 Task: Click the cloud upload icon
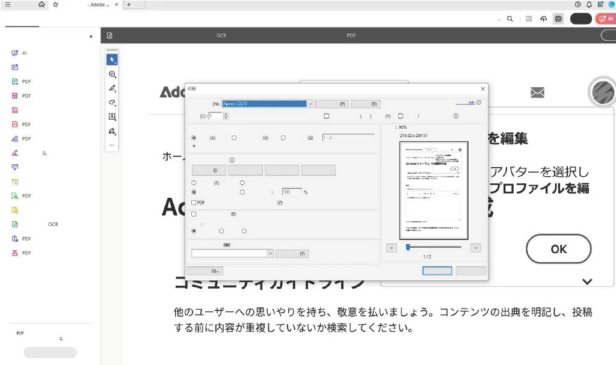coord(544,19)
